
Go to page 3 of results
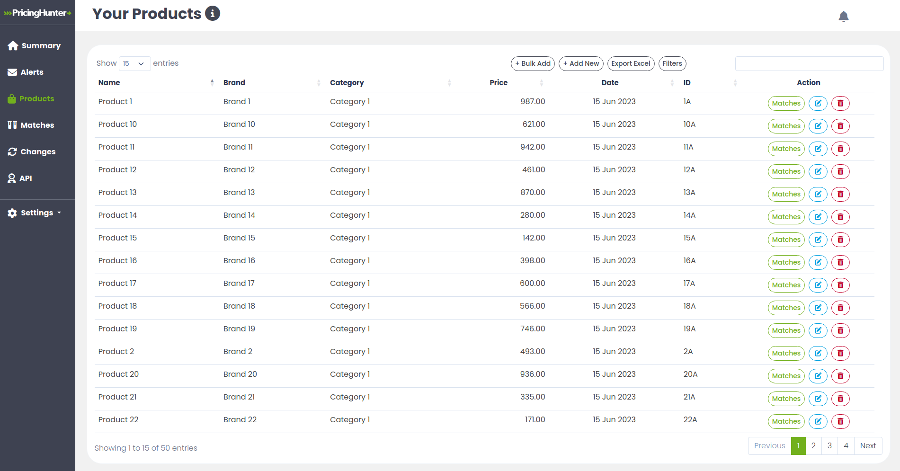(829, 446)
